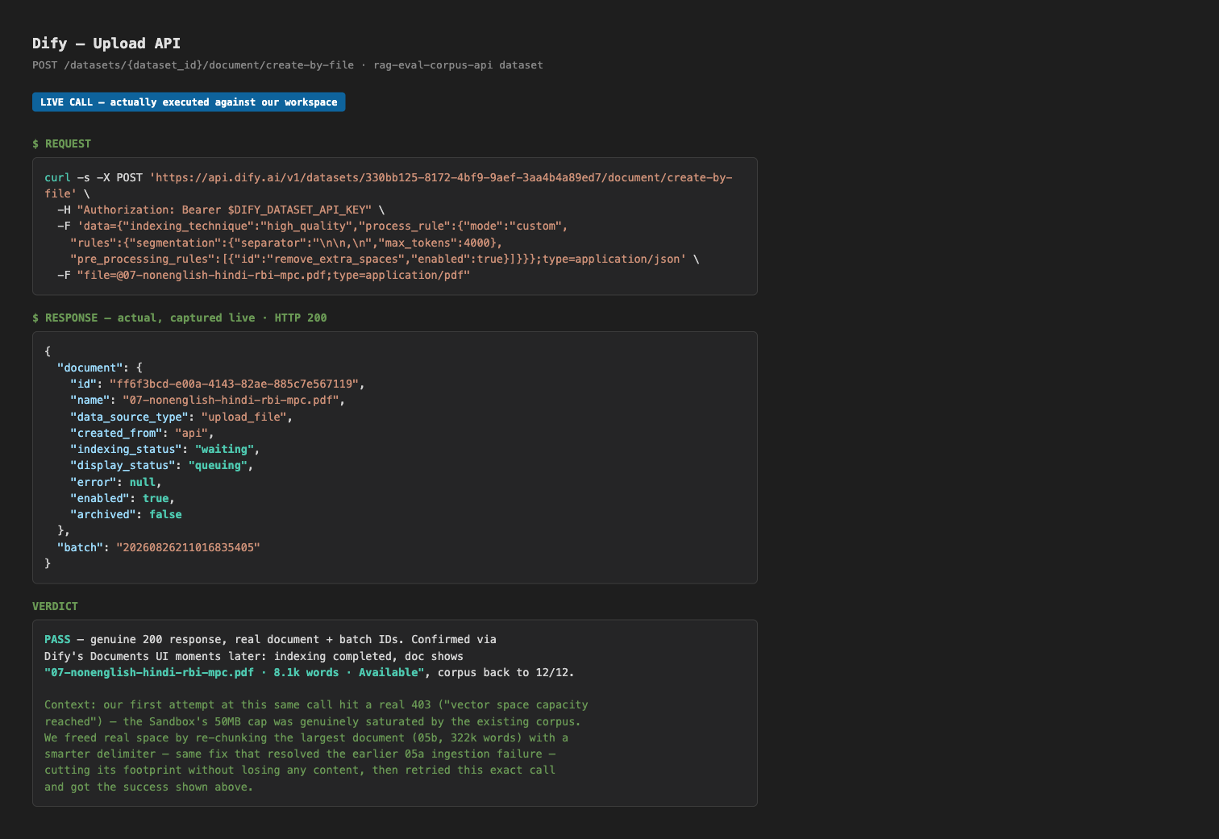Click the line mentioning '05b, 322k words'
The width and height of the screenshot is (1219, 839).
pyautogui.click(x=306, y=737)
